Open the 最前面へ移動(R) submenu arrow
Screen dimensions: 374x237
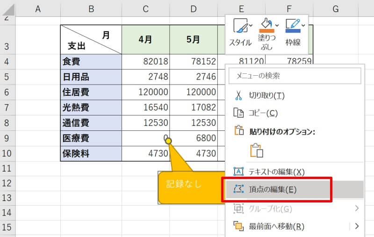pyautogui.click(x=357, y=226)
